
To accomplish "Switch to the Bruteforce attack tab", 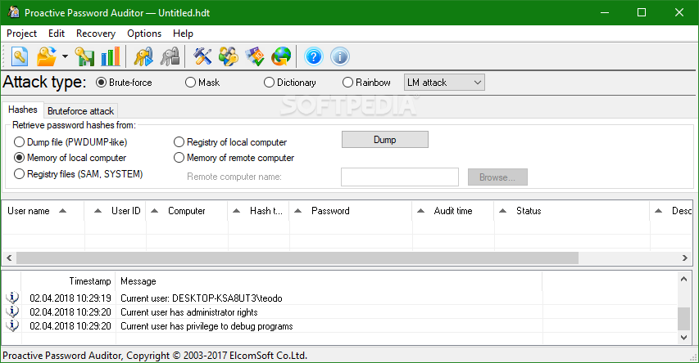I will (x=80, y=110).
